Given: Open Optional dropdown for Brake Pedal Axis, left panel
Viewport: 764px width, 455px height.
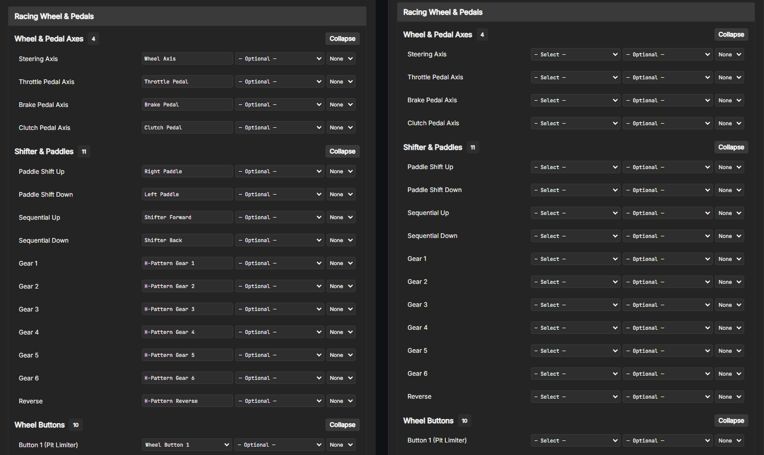Looking at the screenshot, I should click(280, 104).
